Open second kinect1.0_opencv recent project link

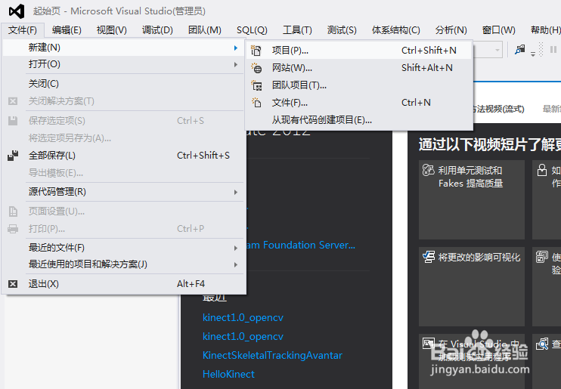point(243,336)
